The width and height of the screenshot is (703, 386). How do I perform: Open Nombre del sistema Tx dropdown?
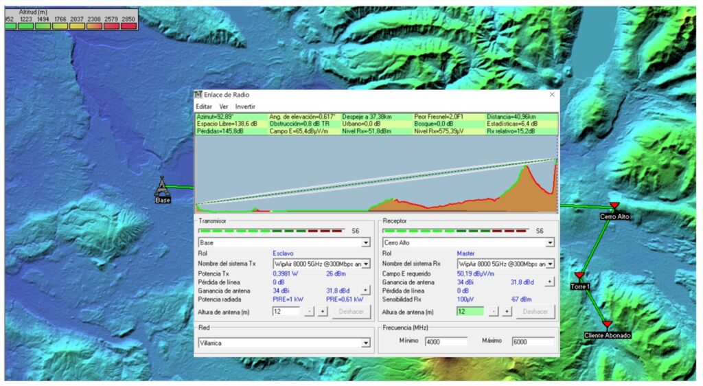(x=366, y=264)
